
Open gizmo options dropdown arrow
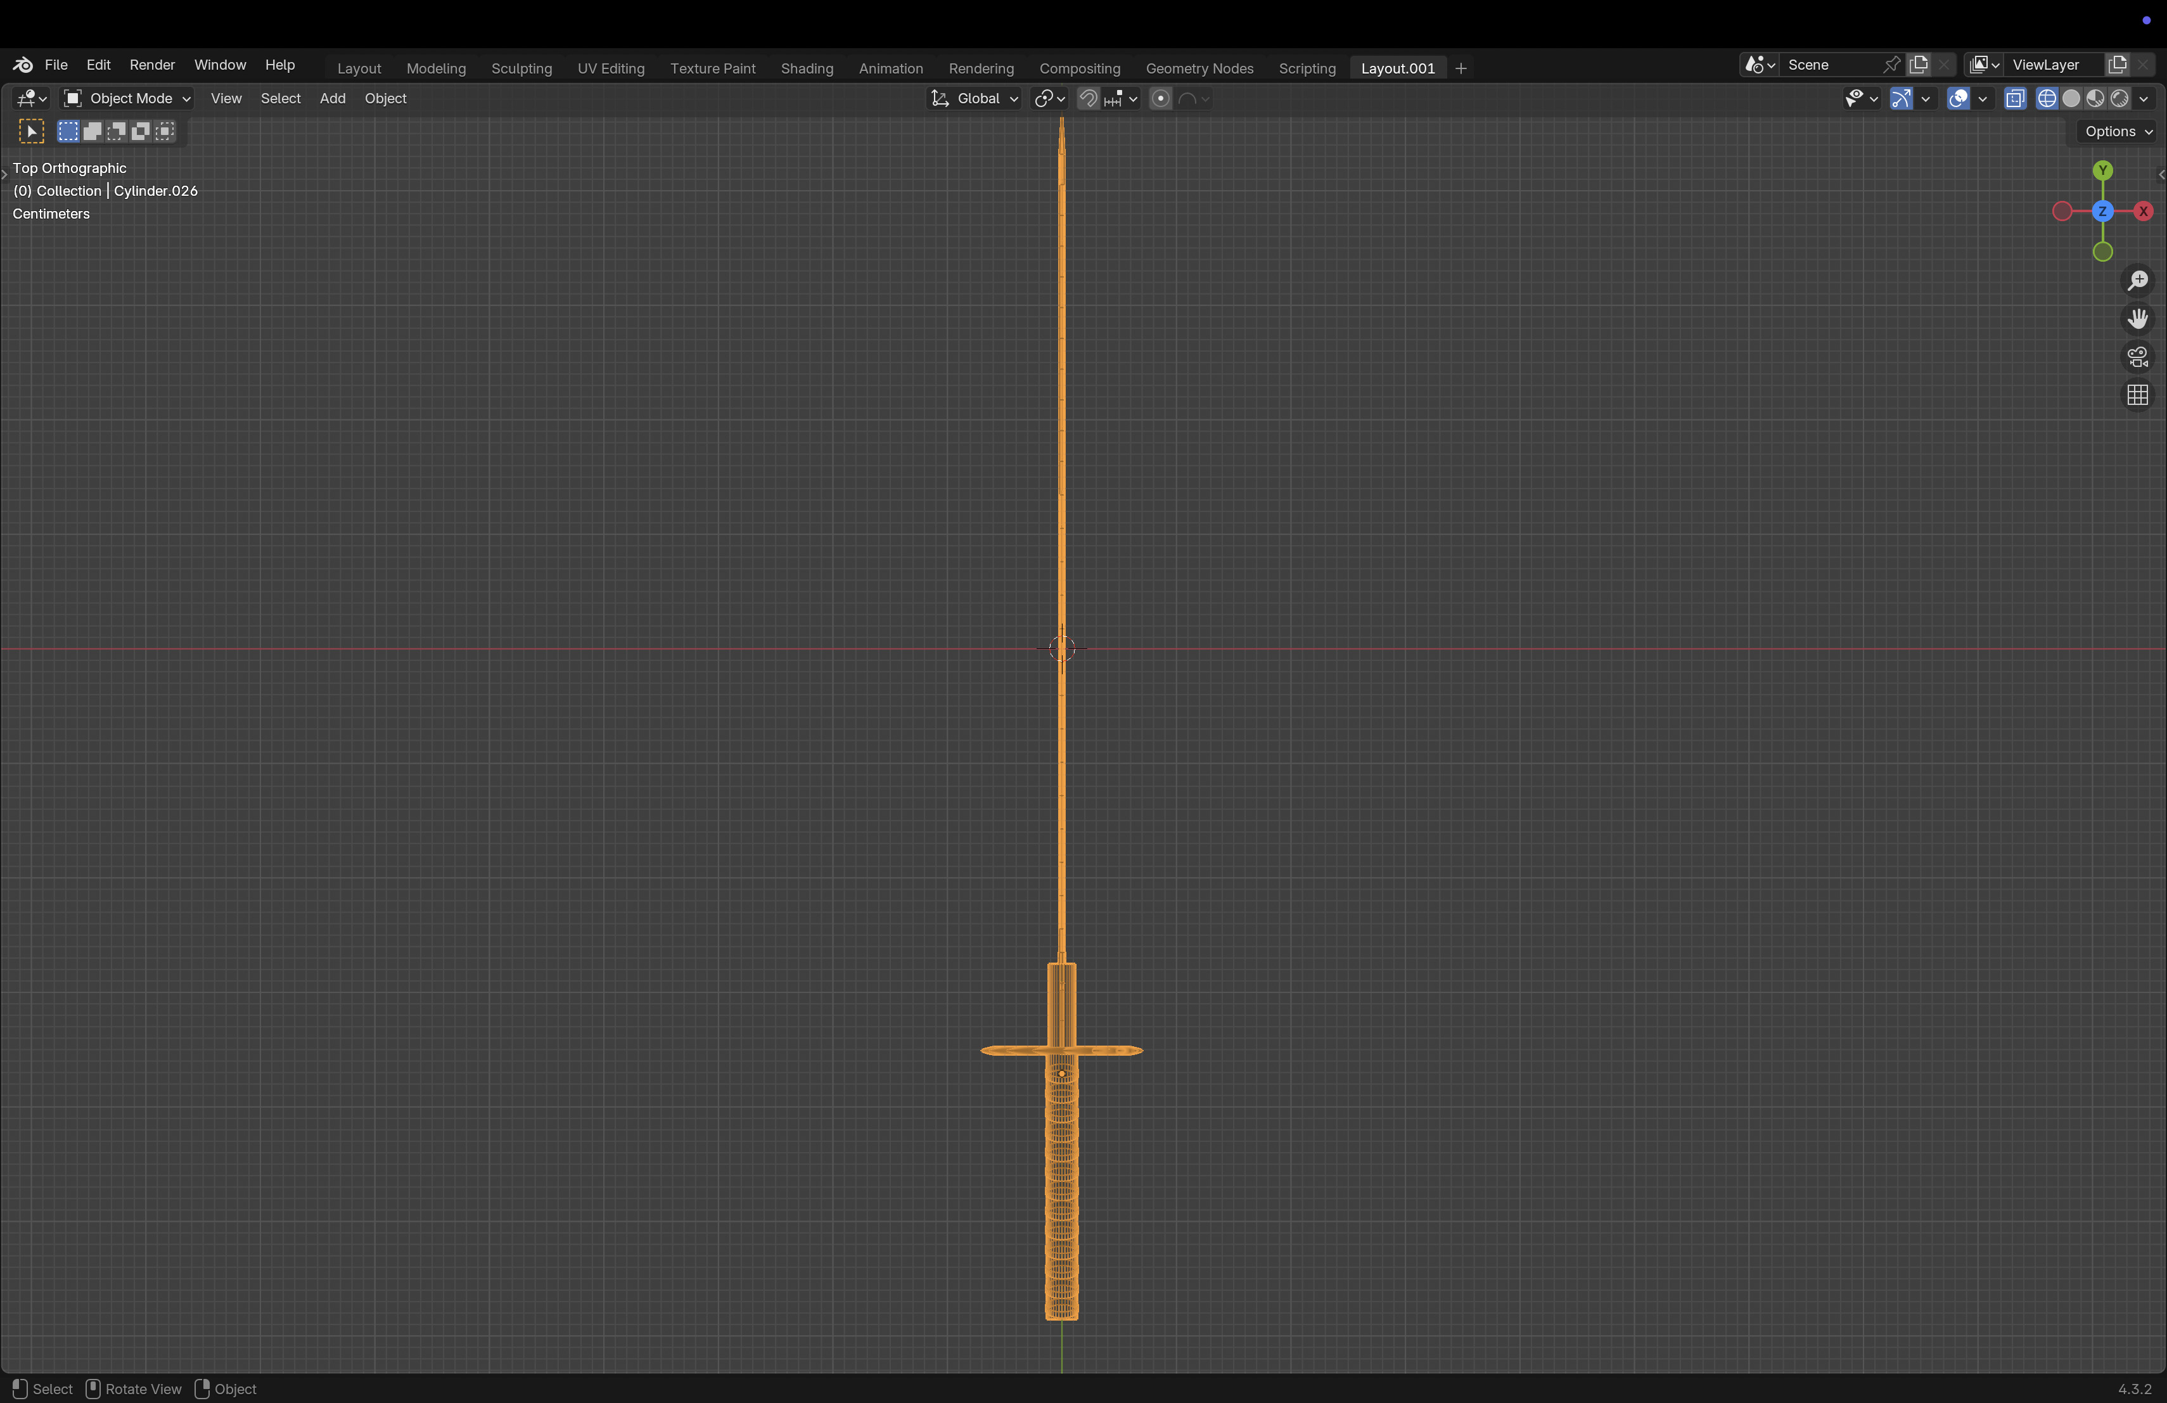pos(1925,98)
